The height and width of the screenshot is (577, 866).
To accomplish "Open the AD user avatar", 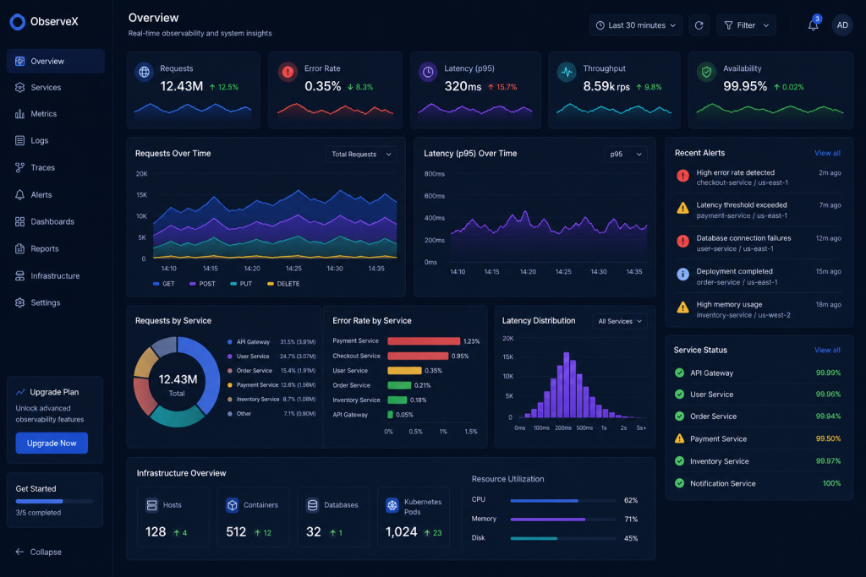I will (842, 25).
